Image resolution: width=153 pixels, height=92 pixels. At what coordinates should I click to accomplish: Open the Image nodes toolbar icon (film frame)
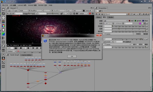click(3, 9)
